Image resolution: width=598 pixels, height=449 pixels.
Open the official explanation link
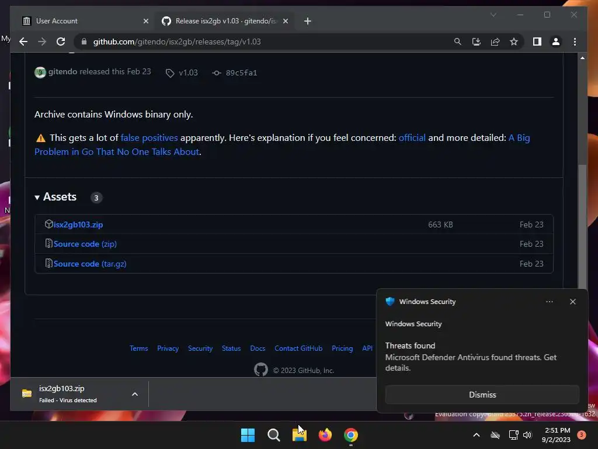tap(412, 138)
